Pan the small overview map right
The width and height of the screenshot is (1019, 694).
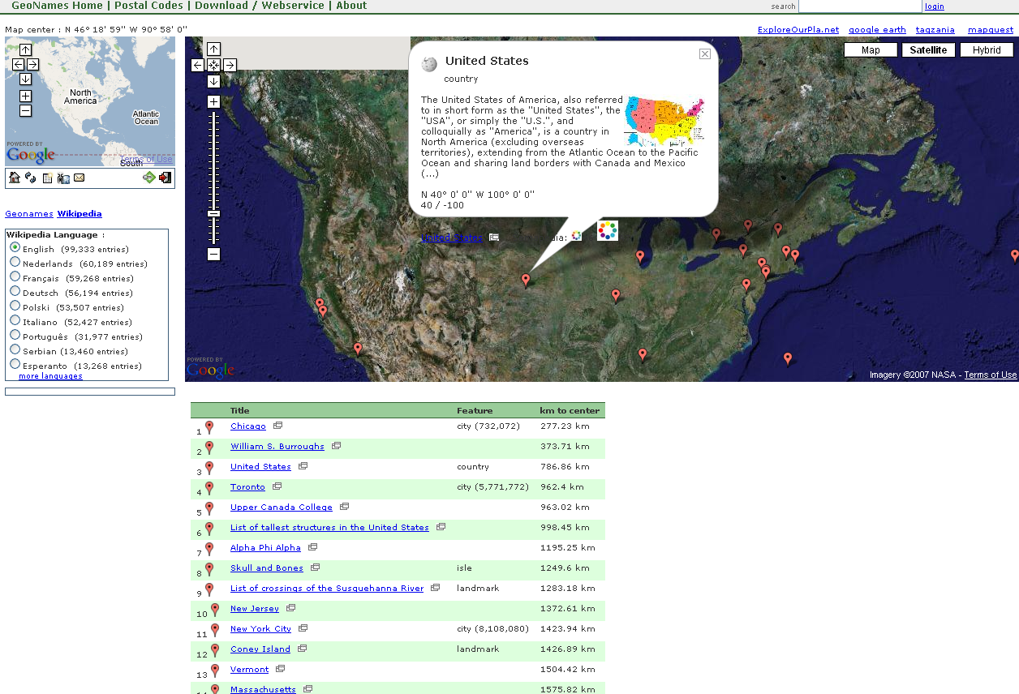click(32, 64)
